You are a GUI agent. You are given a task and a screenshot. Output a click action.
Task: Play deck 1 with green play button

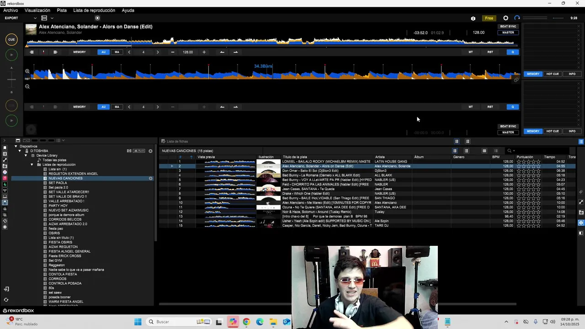(11, 55)
